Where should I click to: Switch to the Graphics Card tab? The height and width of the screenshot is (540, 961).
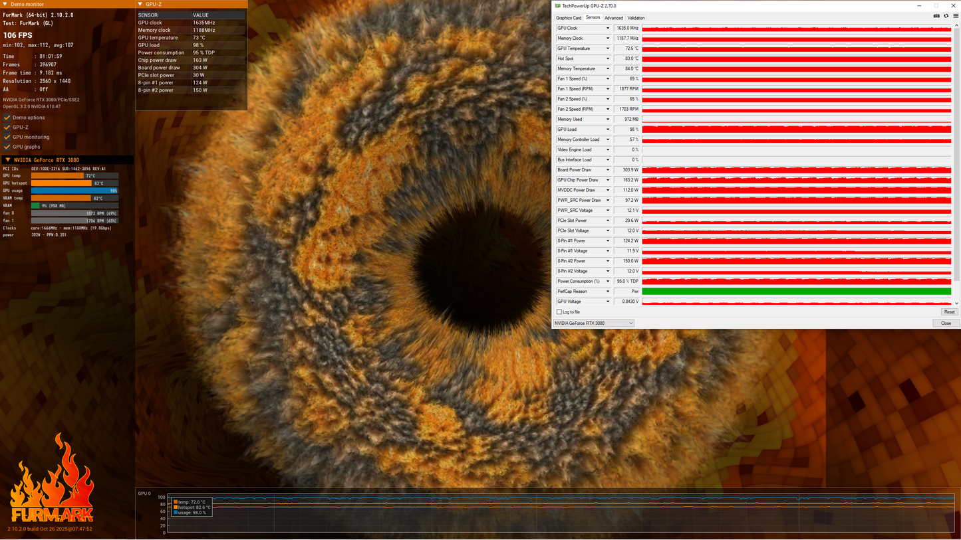tap(569, 18)
